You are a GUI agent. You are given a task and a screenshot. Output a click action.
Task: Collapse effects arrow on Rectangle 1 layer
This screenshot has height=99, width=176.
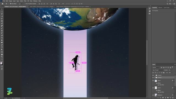174,95
